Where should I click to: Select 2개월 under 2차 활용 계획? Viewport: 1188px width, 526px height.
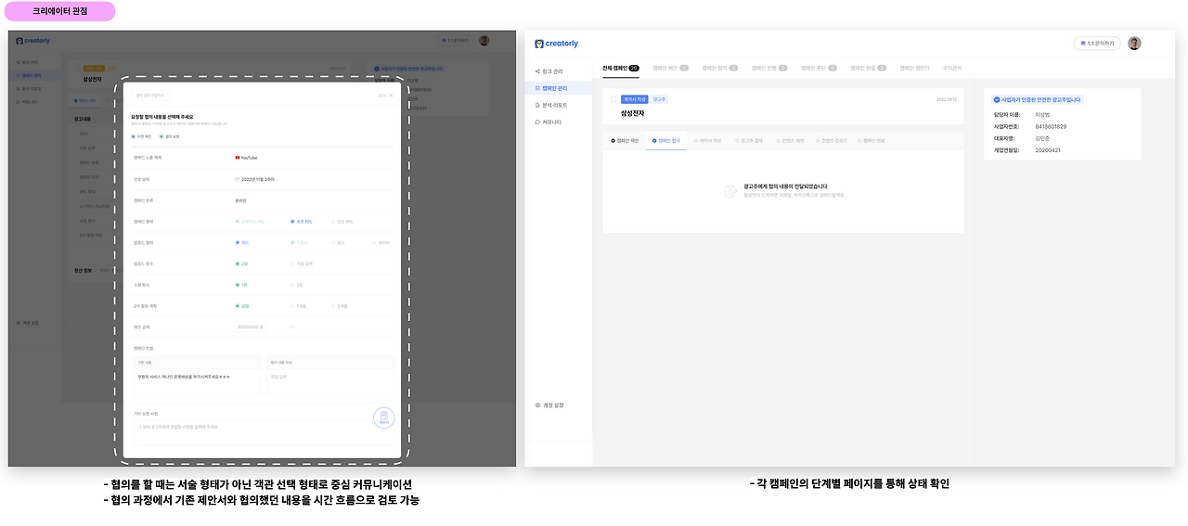(x=340, y=305)
